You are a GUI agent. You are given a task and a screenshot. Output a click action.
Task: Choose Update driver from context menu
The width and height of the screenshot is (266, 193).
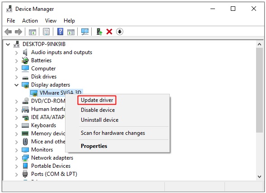click(97, 100)
